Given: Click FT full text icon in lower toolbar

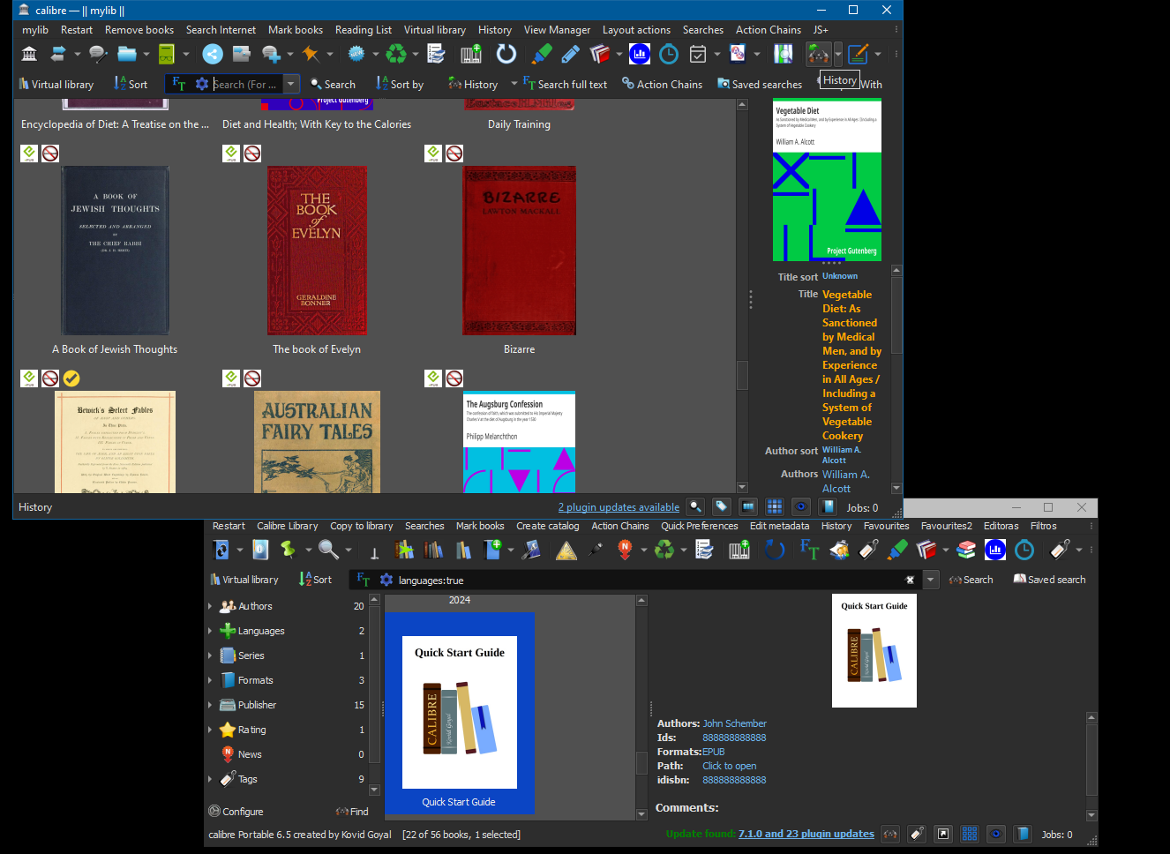Looking at the screenshot, I should pos(809,550).
